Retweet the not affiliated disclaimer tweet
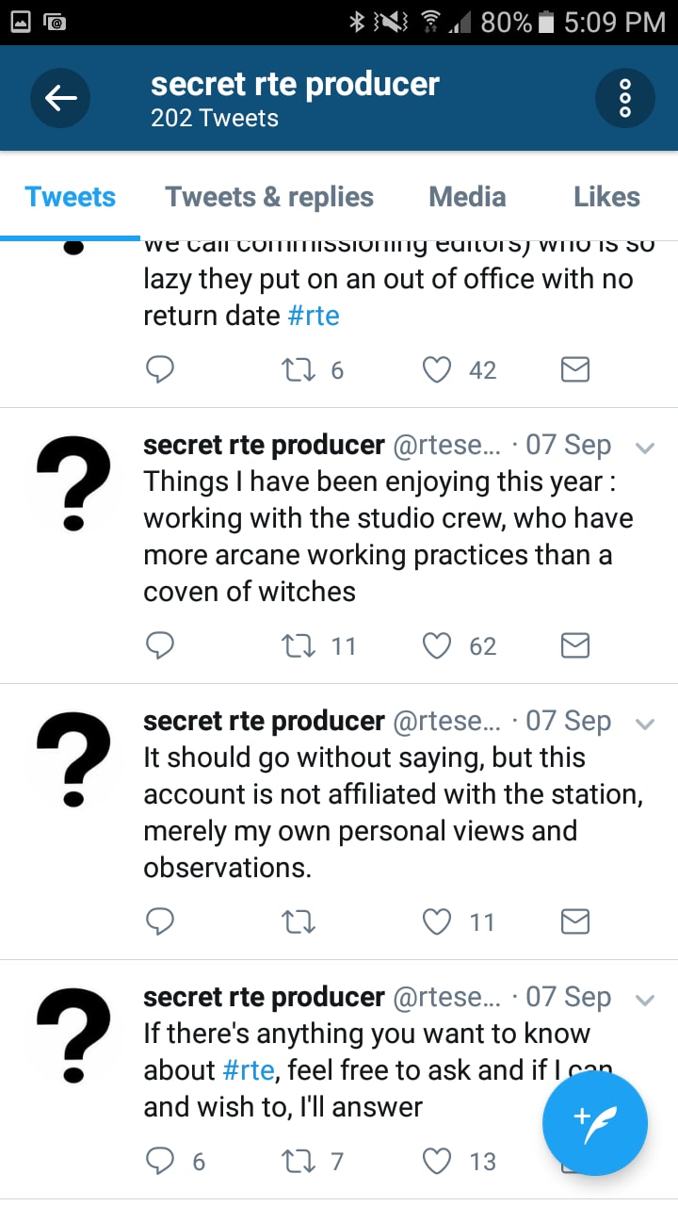This screenshot has width=678, height=1206. point(299,921)
